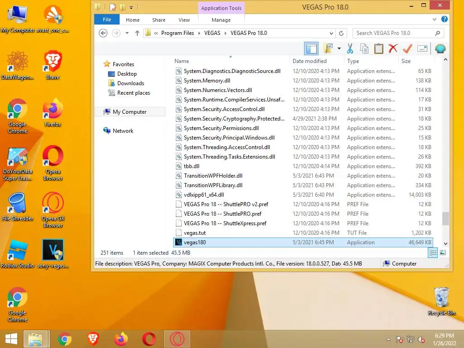Open the Share ribbon tab

pos(159,20)
